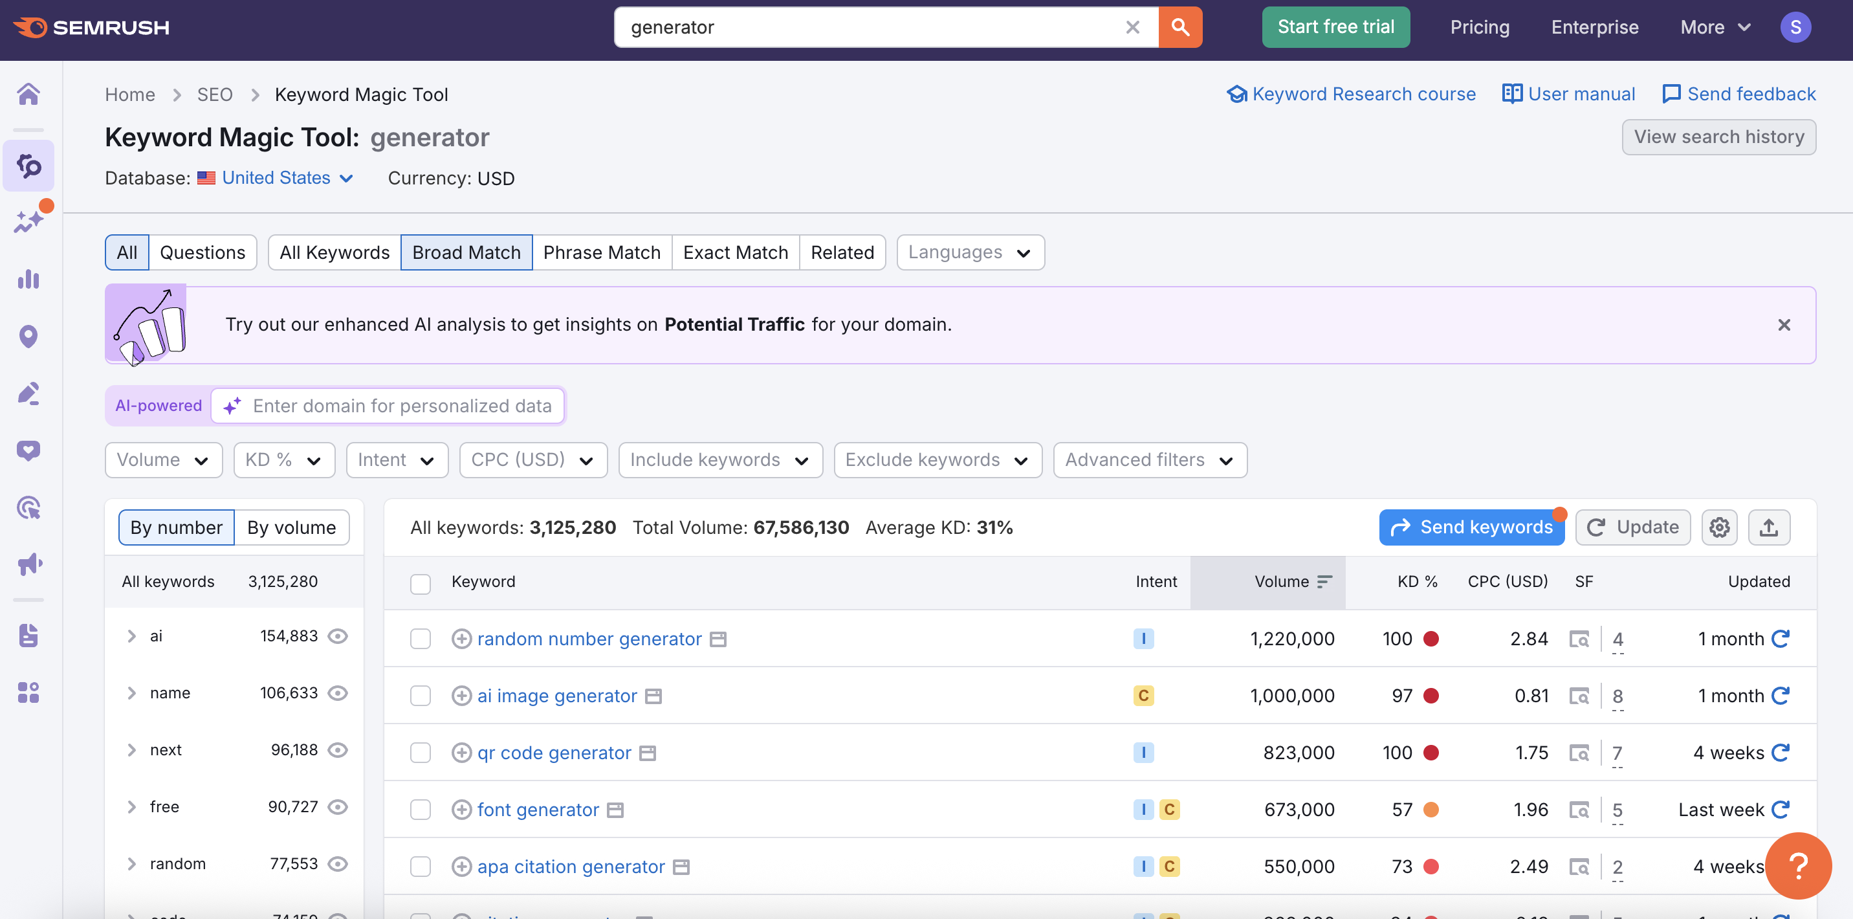Open the home icon in the sidebar
This screenshot has width=1853, height=919.
(28, 94)
